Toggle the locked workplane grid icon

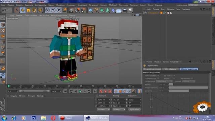coord(3,75)
